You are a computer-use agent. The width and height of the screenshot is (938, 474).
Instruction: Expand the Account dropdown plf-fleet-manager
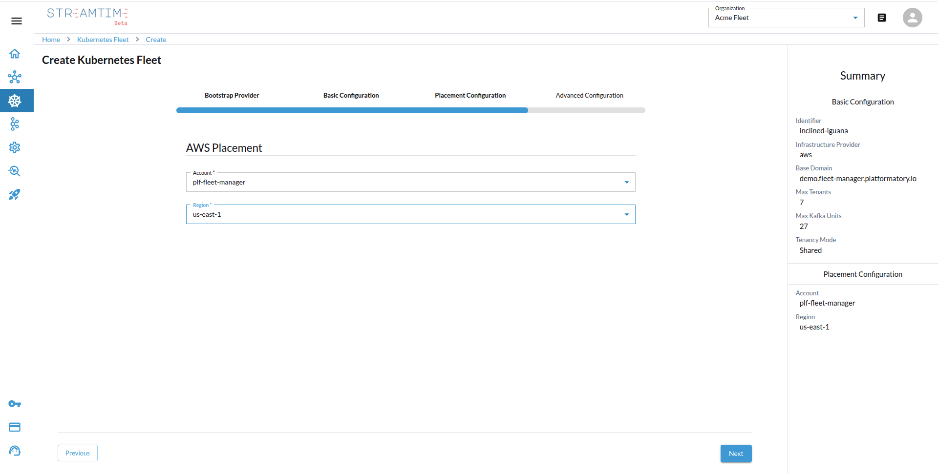pos(410,182)
